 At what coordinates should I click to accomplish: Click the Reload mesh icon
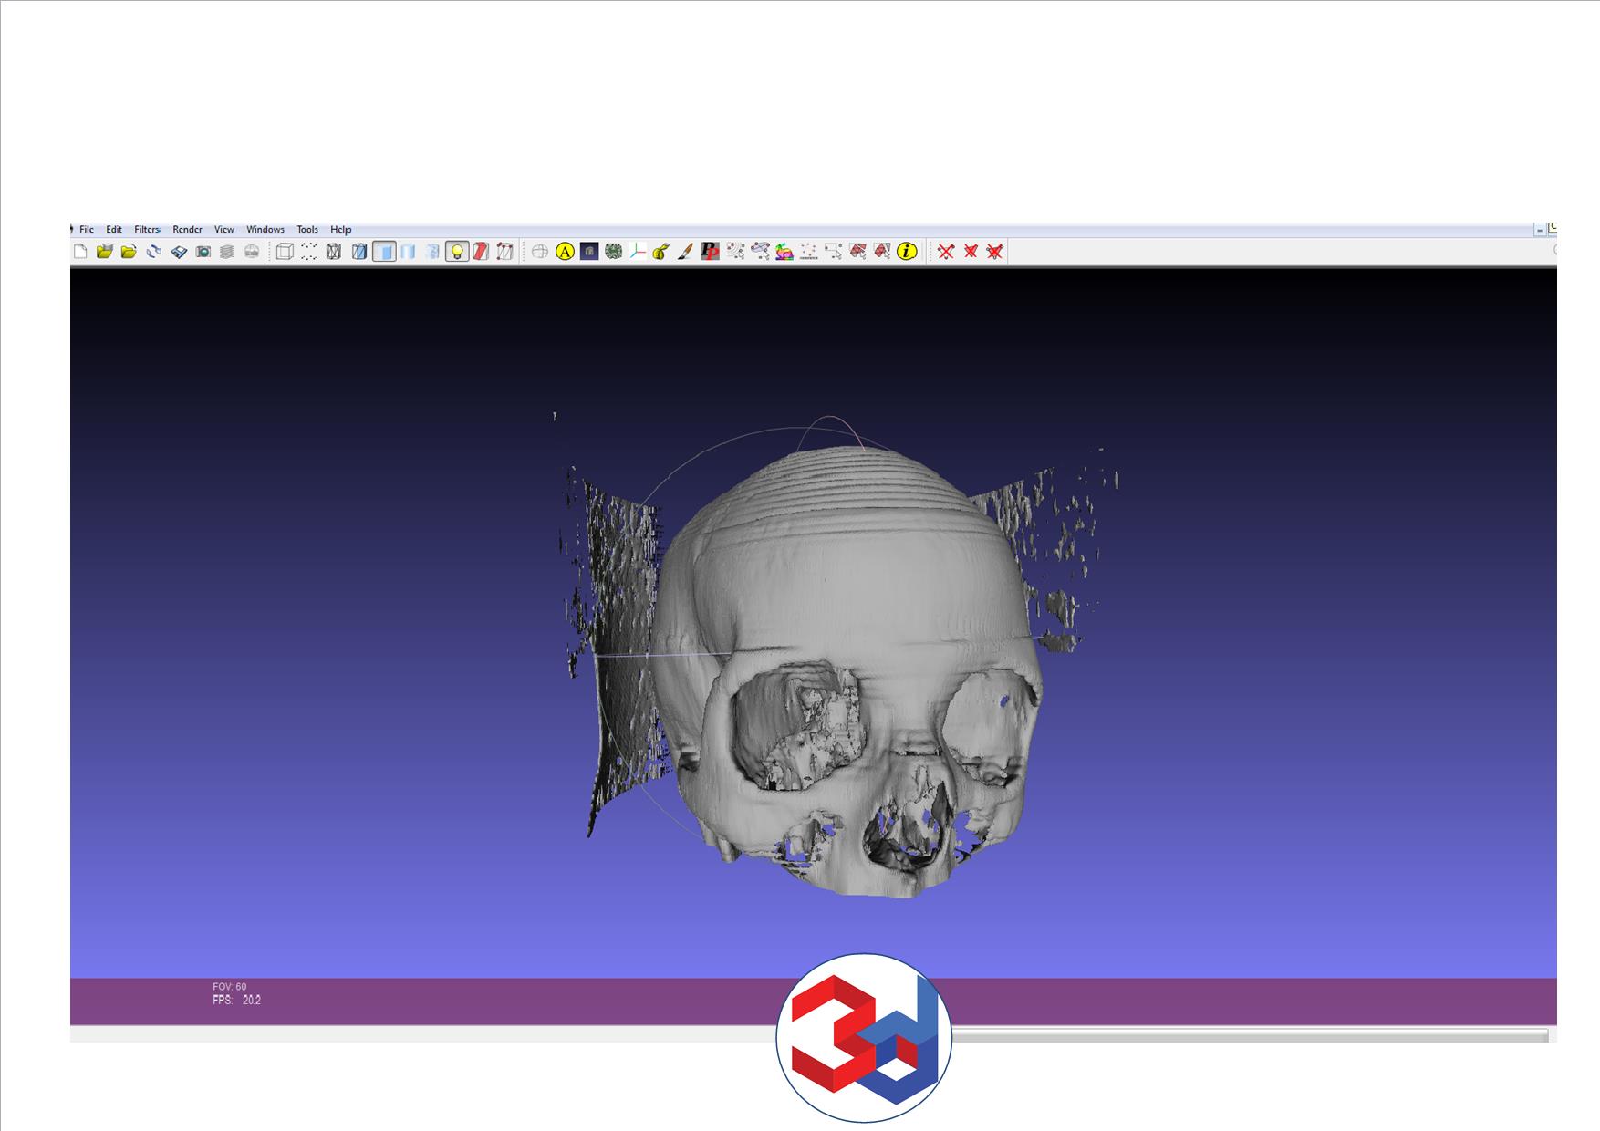(153, 252)
